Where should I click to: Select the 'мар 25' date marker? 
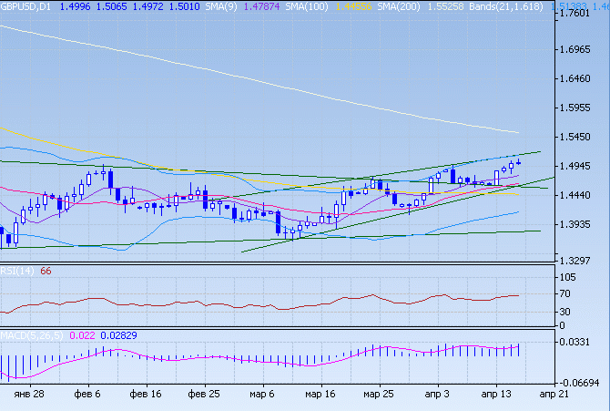(378, 394)
